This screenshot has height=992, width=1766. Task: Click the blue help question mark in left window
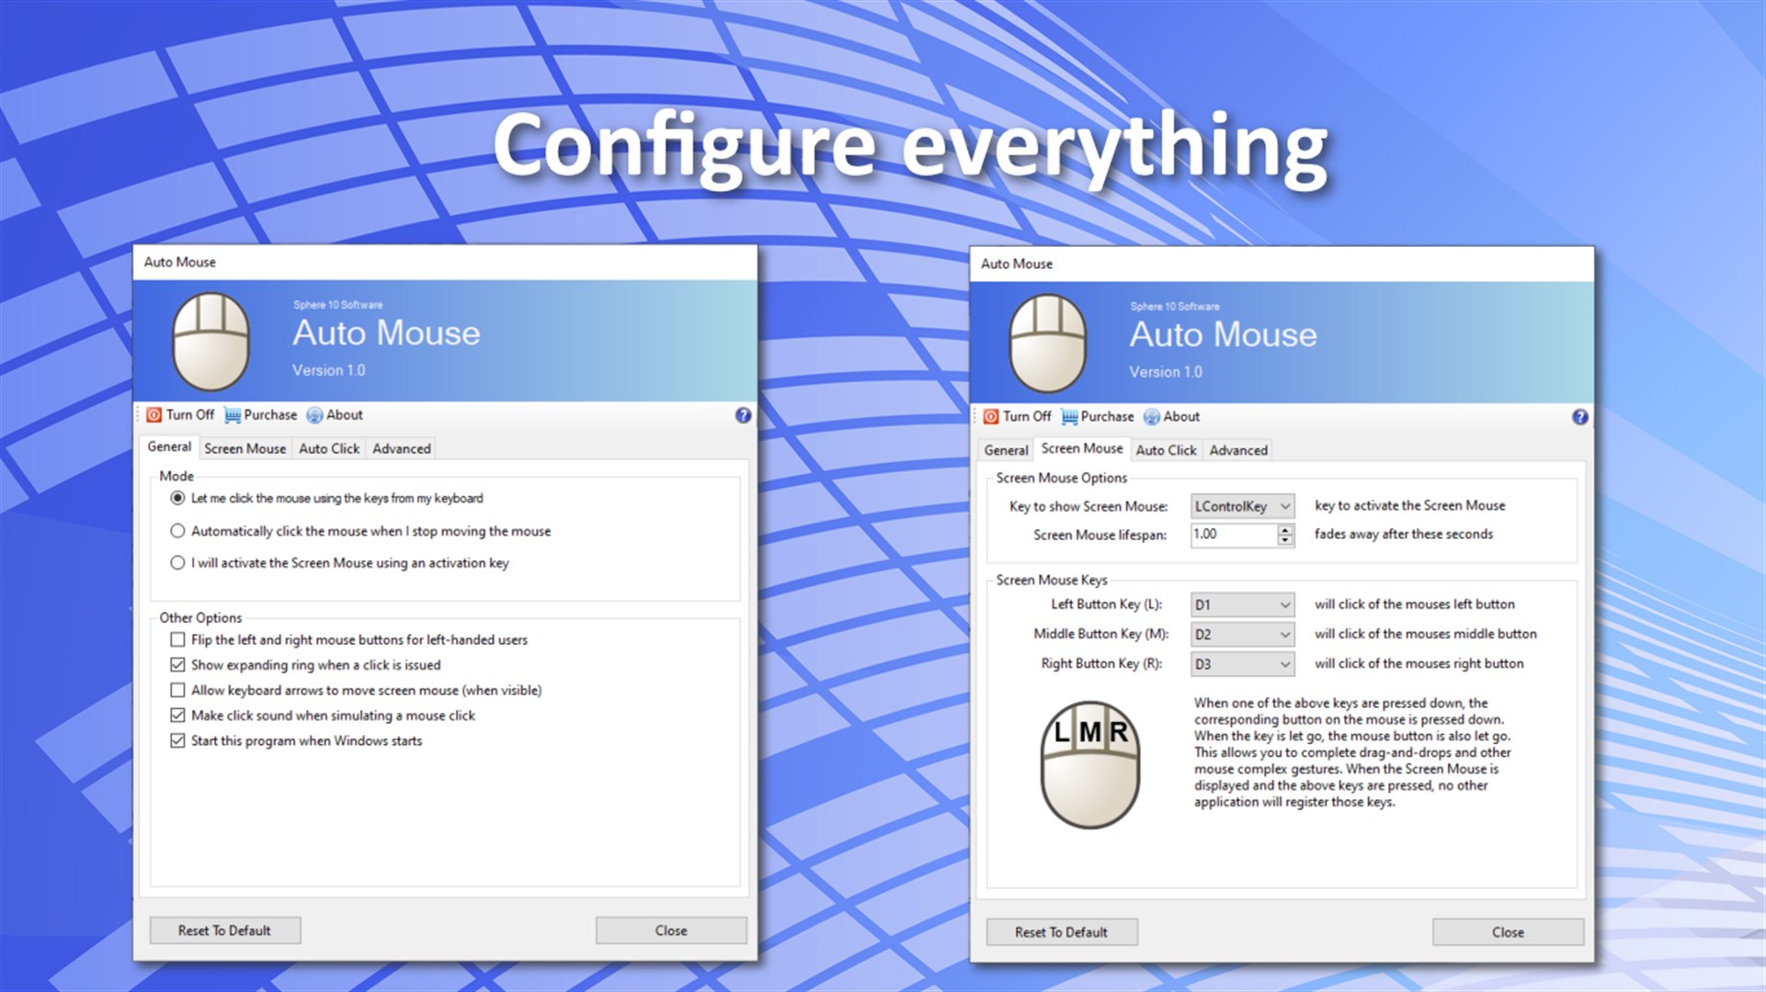743,415
